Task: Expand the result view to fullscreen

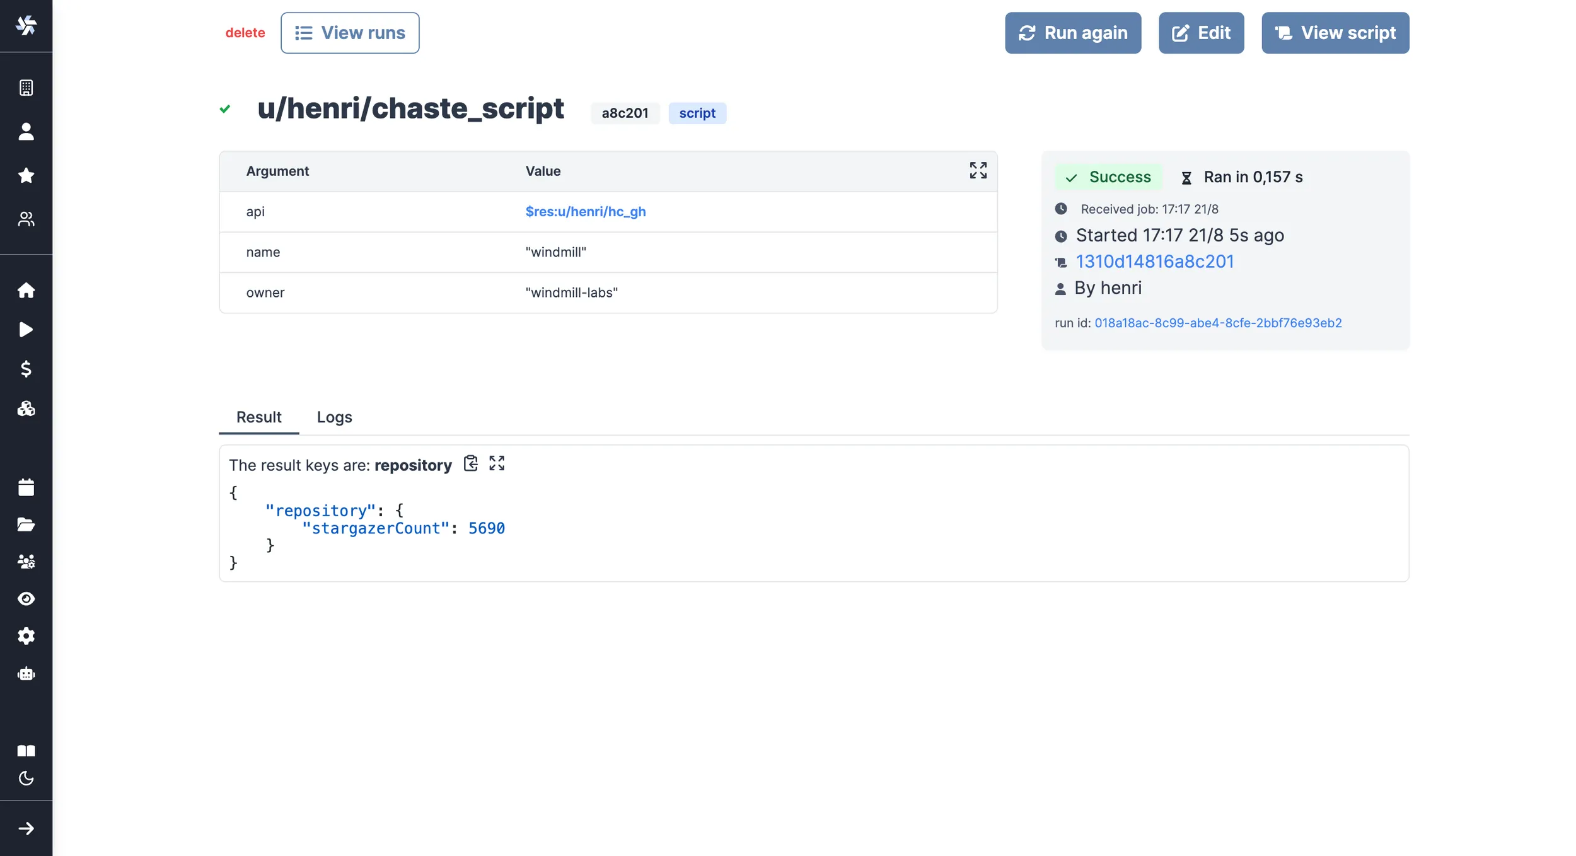Action: [497, 463]
